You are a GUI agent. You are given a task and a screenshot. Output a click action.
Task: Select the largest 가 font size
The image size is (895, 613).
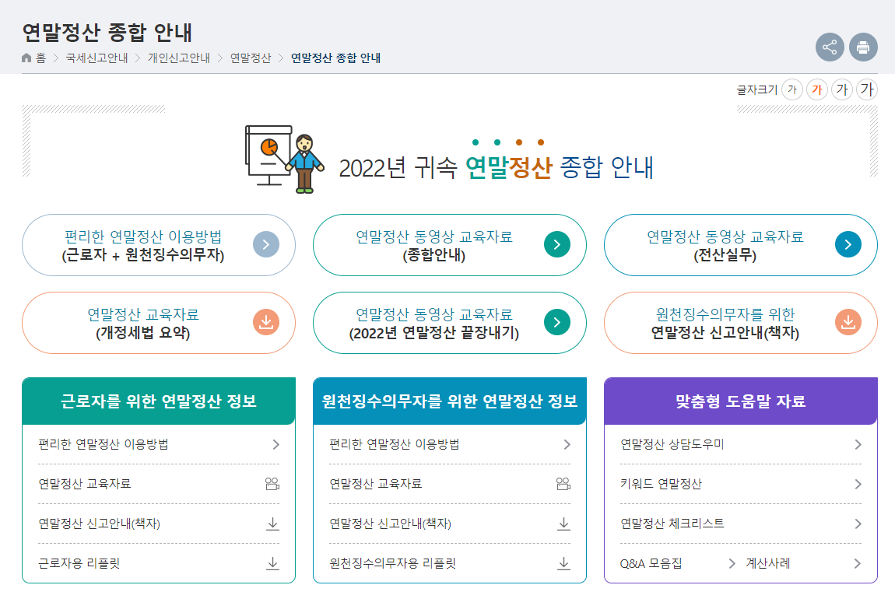click(866, 89)
